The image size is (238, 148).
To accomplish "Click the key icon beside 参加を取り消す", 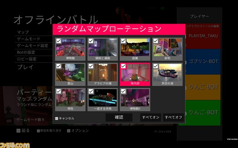I will (38, 131).
